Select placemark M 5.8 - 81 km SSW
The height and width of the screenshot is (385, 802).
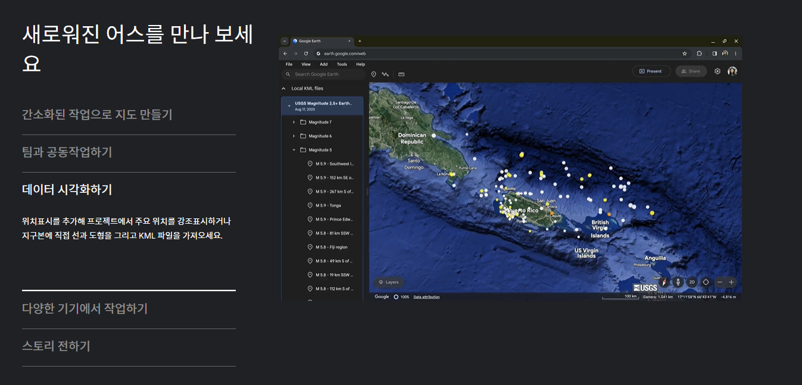[335, 233]
